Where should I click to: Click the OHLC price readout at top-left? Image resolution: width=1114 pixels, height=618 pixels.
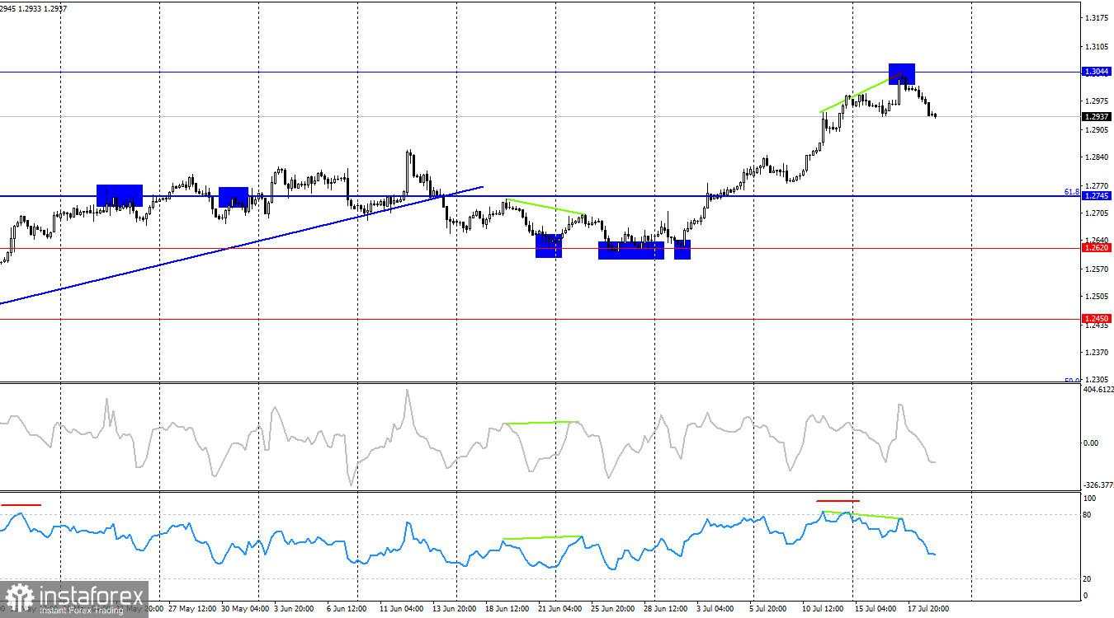point(34,8)
